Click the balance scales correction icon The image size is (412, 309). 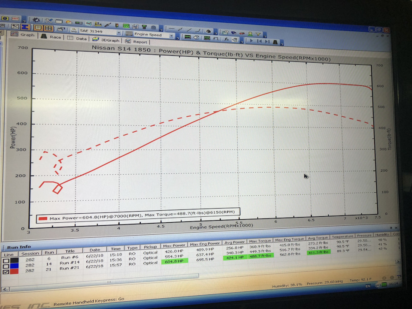pyautogui.click(x=73, y=30)
